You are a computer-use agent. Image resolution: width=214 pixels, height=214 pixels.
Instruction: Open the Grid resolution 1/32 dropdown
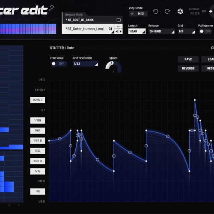point(86,64)
